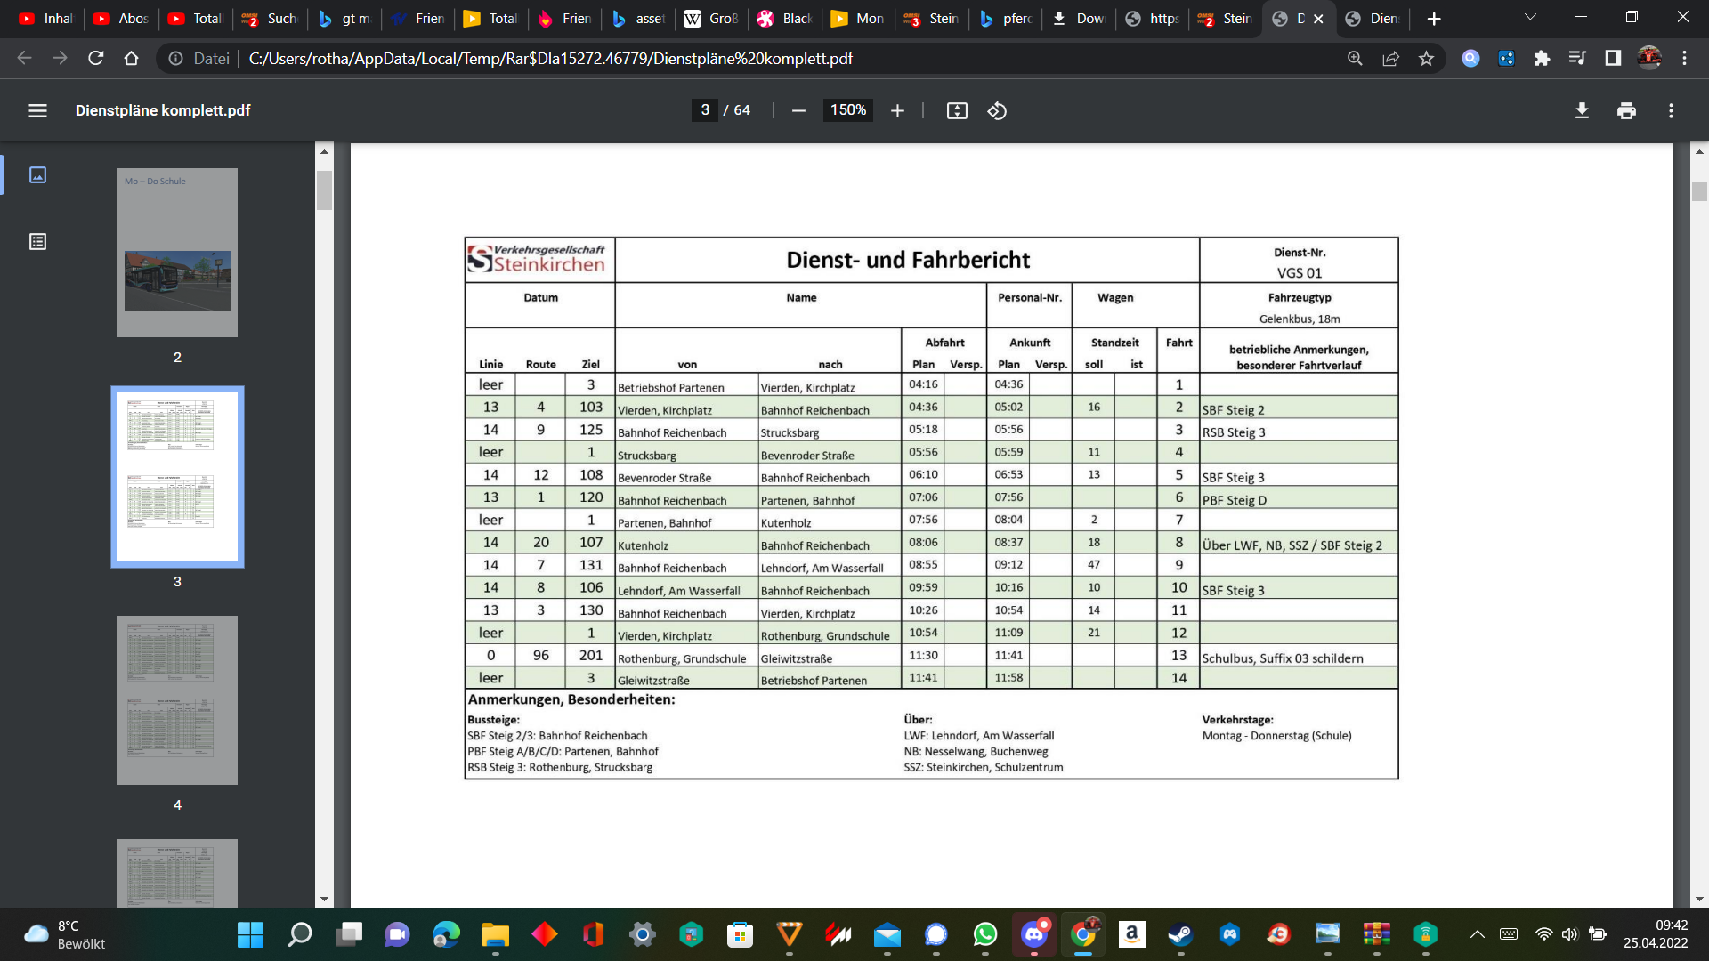Expand the tab search dropdown arrow
The image size is (1709, 961).
1530,18
